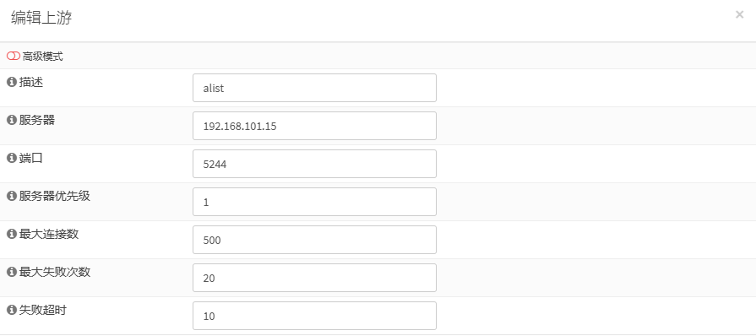This screenshot has height=336, width=756.
Task: Focus the 最大连接数 field showing 500
Action: tap(314, 240)
